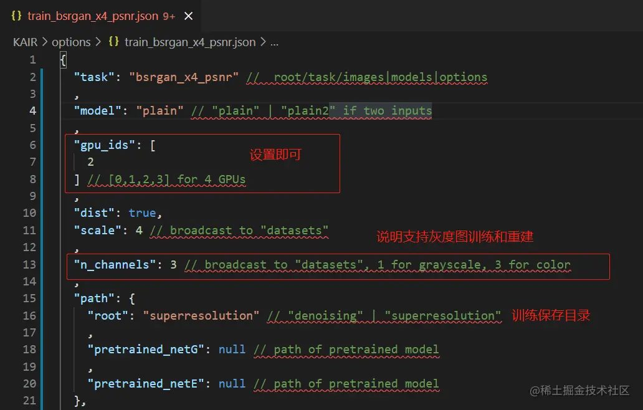Click the closing brace on line 21
643x410 pixels.
(x=77, y=400)
